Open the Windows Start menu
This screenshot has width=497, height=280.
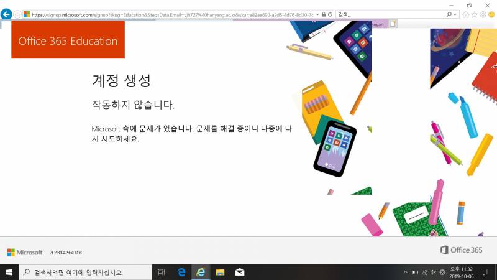click(x=9, y=273)
